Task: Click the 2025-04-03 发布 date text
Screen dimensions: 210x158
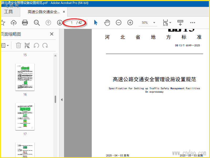Action: pyautogui.click(x=118, y=155)
